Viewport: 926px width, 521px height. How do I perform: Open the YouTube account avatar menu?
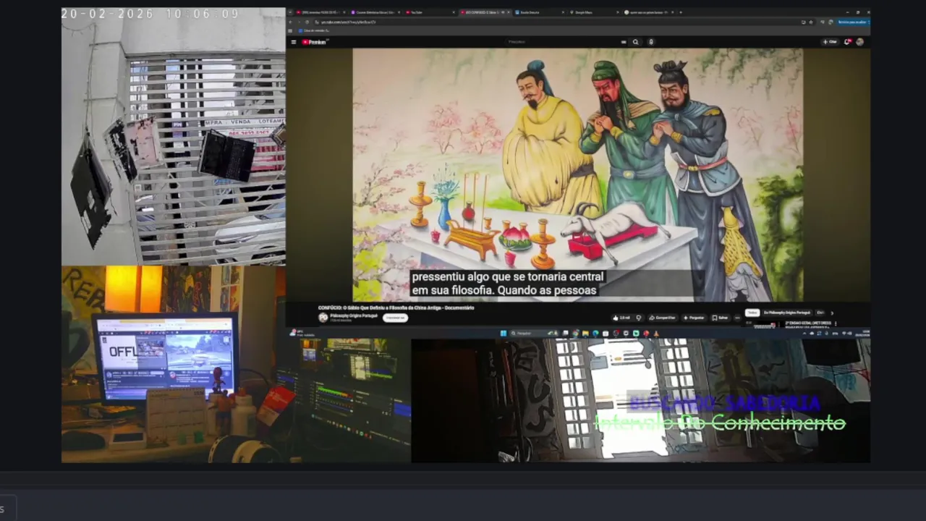[860, 42]
